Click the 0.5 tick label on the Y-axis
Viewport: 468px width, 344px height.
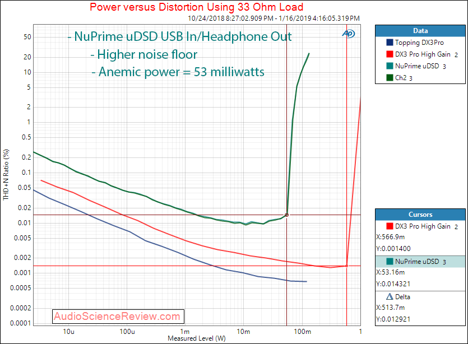click(26, 137)
